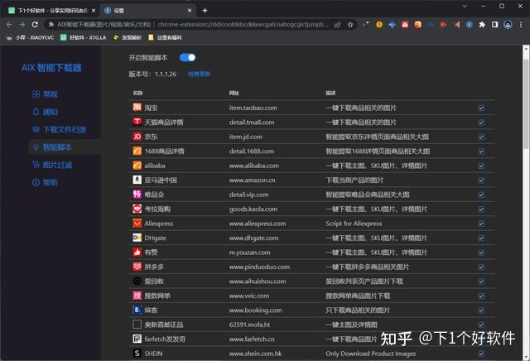Click the JD site icon

[x=137, y=137]
